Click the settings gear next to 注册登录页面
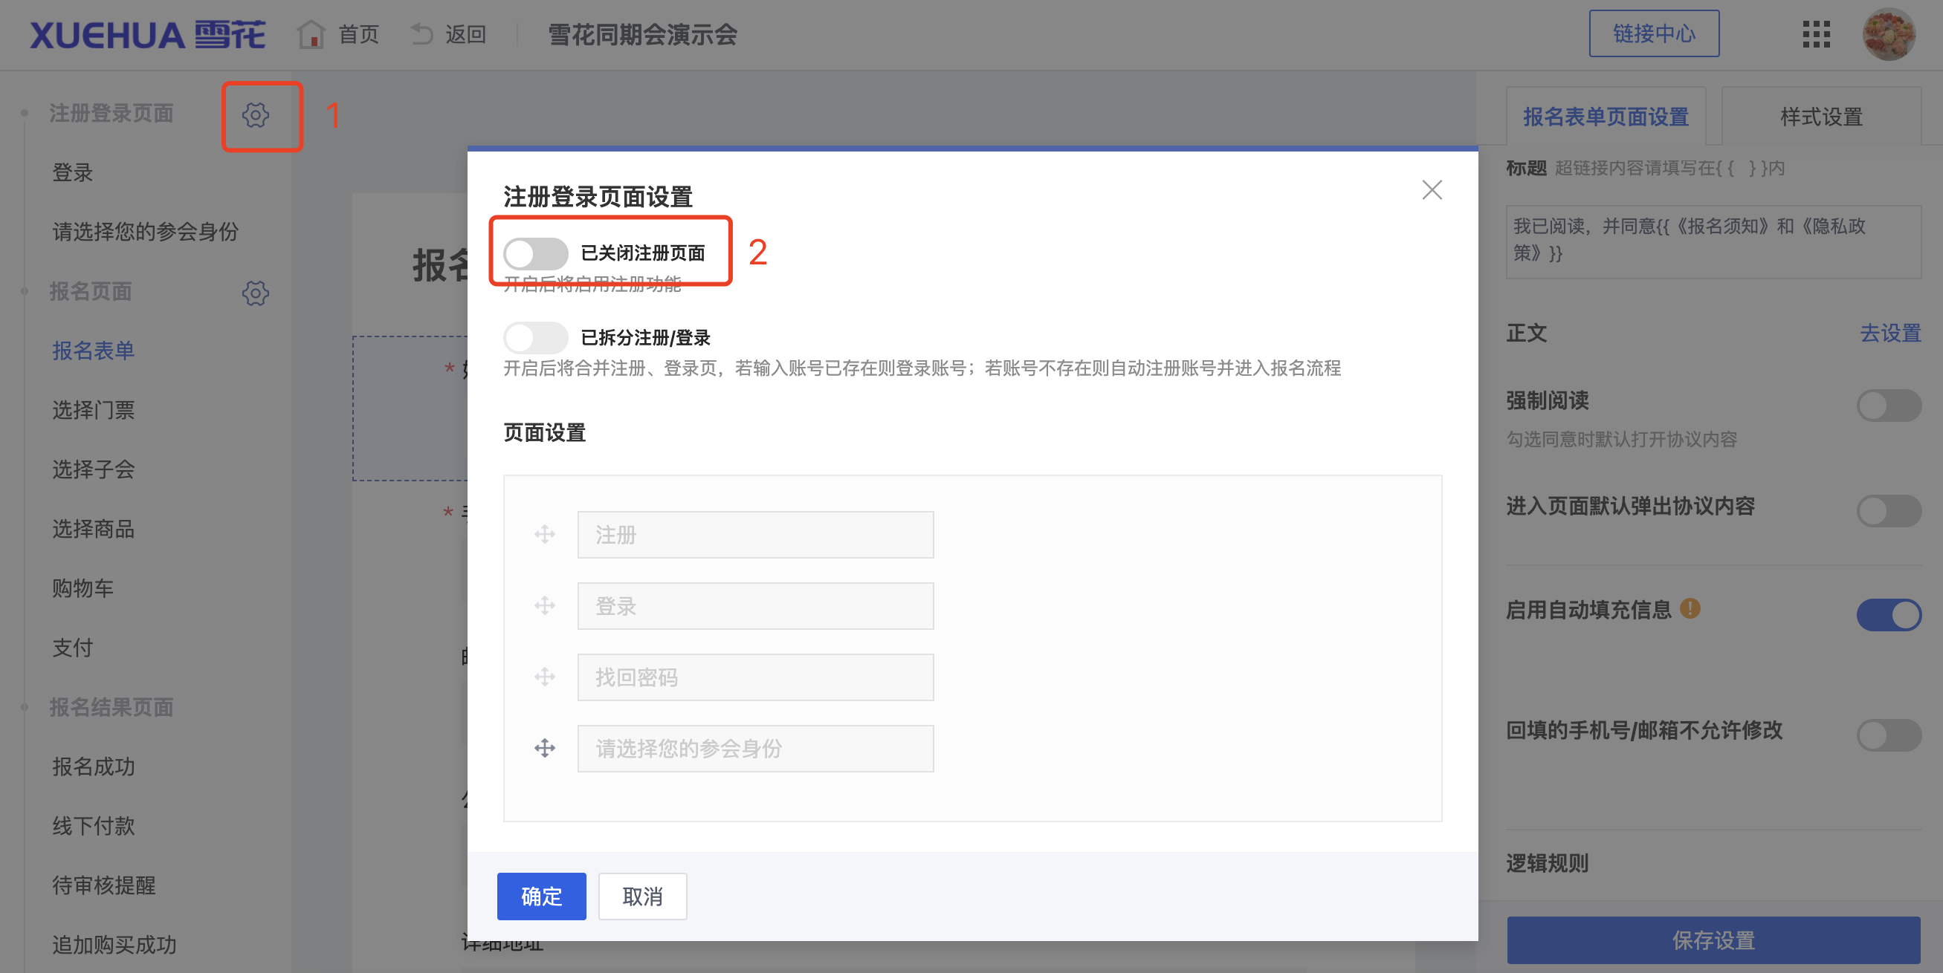The image size is (1943, 973). coord(256,114)
